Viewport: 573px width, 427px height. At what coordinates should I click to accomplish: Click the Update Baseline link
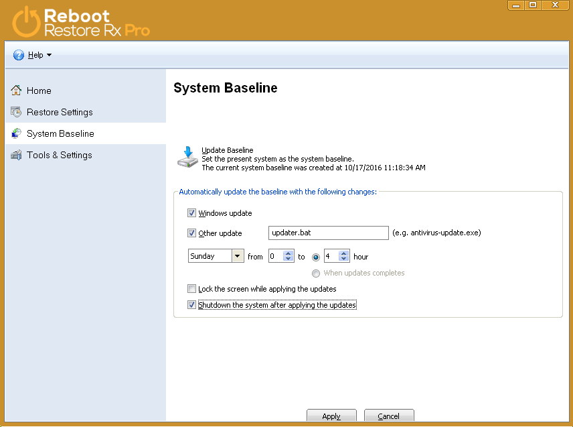(228, 150)
